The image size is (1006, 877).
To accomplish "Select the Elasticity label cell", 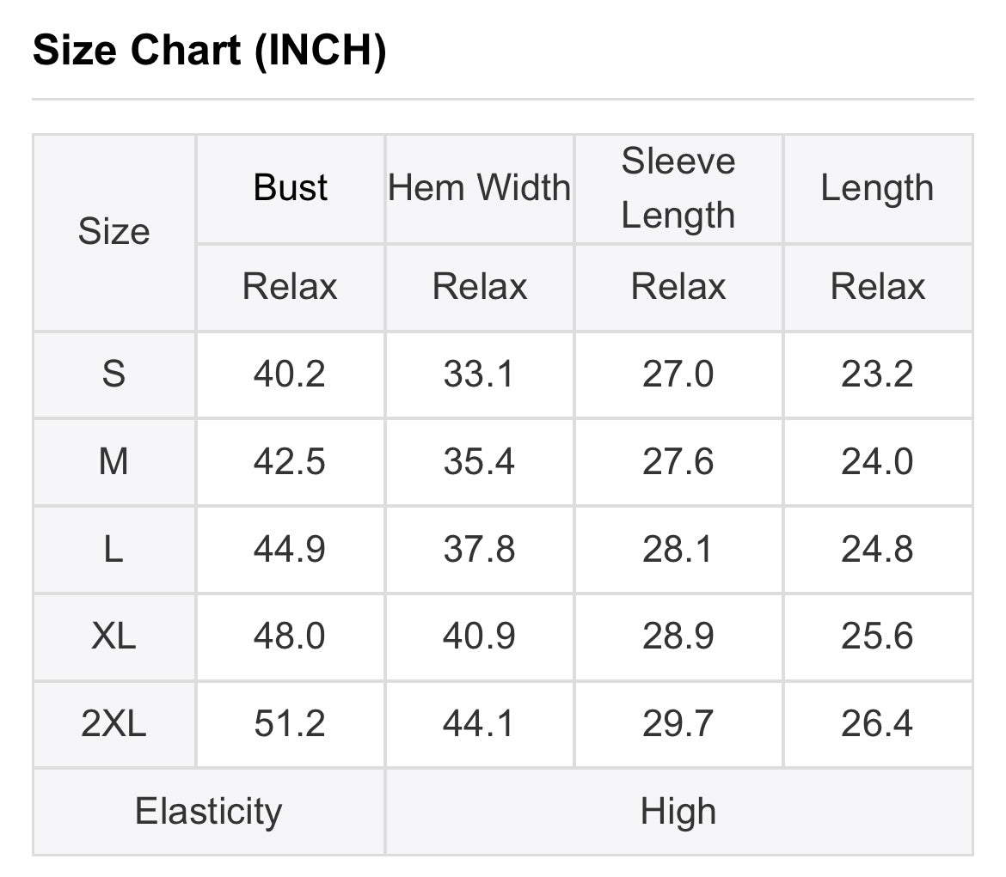I will click(208, 812).
